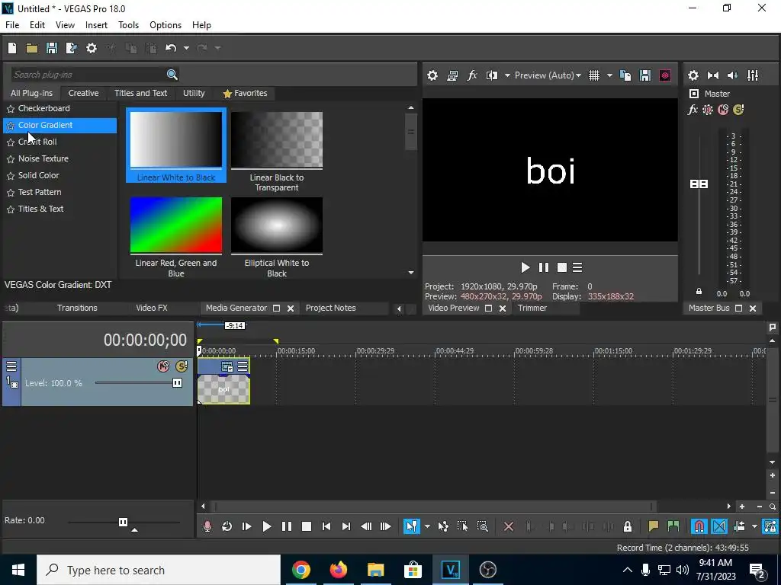
Task: Expand Split Screen View dropdown arrow
Action: coord(507,75)
